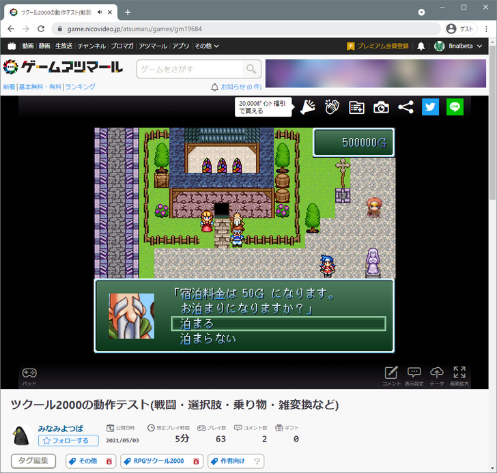497x473 pixels.
Task: Open the ブロマガ menu item
Action: click(x=122, y=46)
